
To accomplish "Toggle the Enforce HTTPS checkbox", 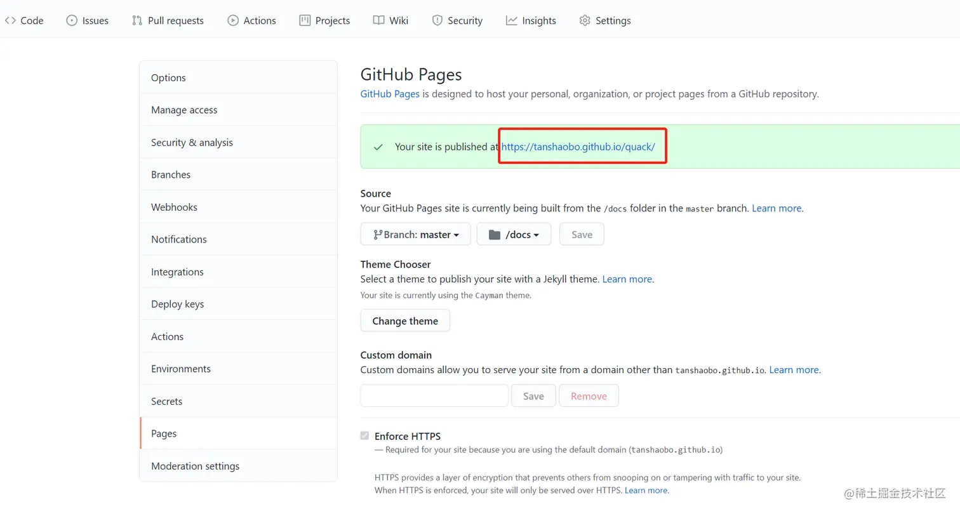I will [x=364, y=435].
